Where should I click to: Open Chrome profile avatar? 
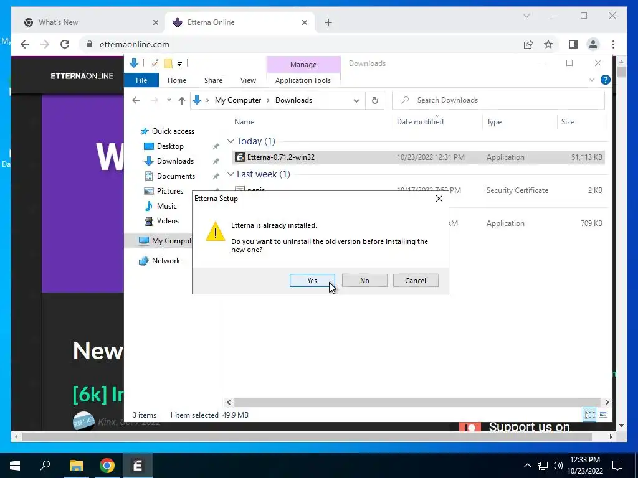[593, 44]
